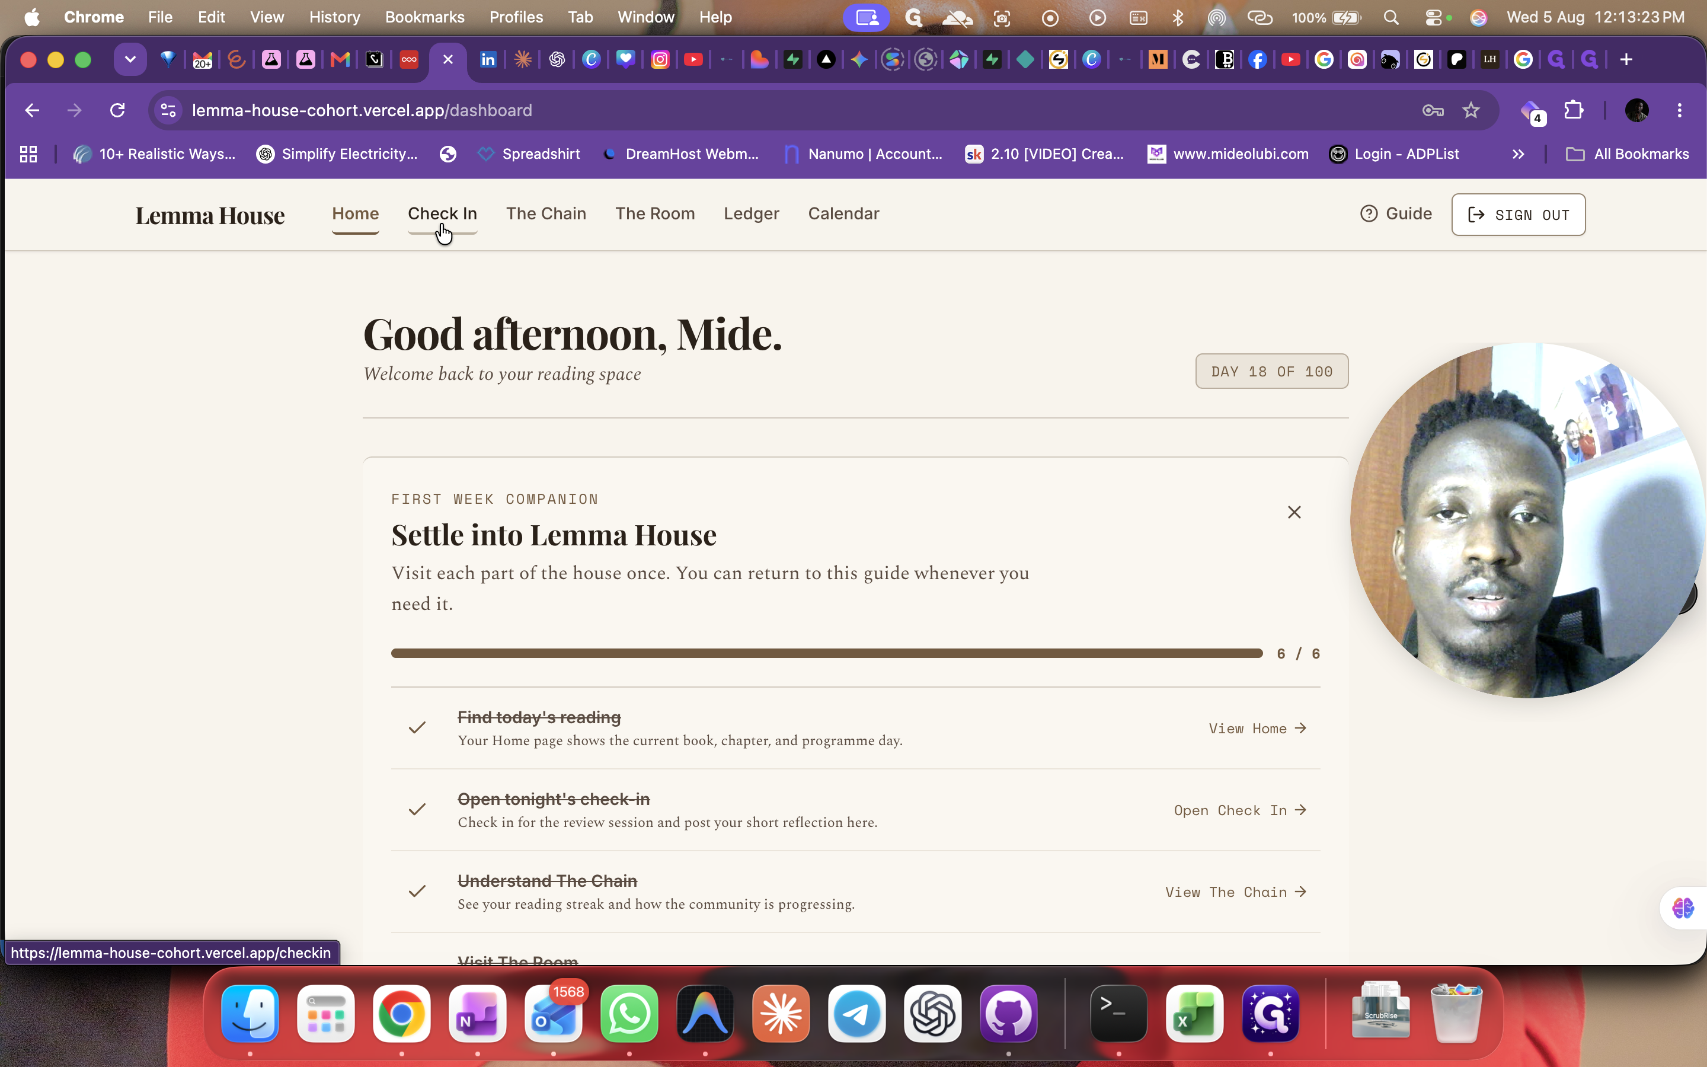Open the Chrome extensions puzzle icon
This screenshot has width=1707, height=1067.
click(1574, 110)
